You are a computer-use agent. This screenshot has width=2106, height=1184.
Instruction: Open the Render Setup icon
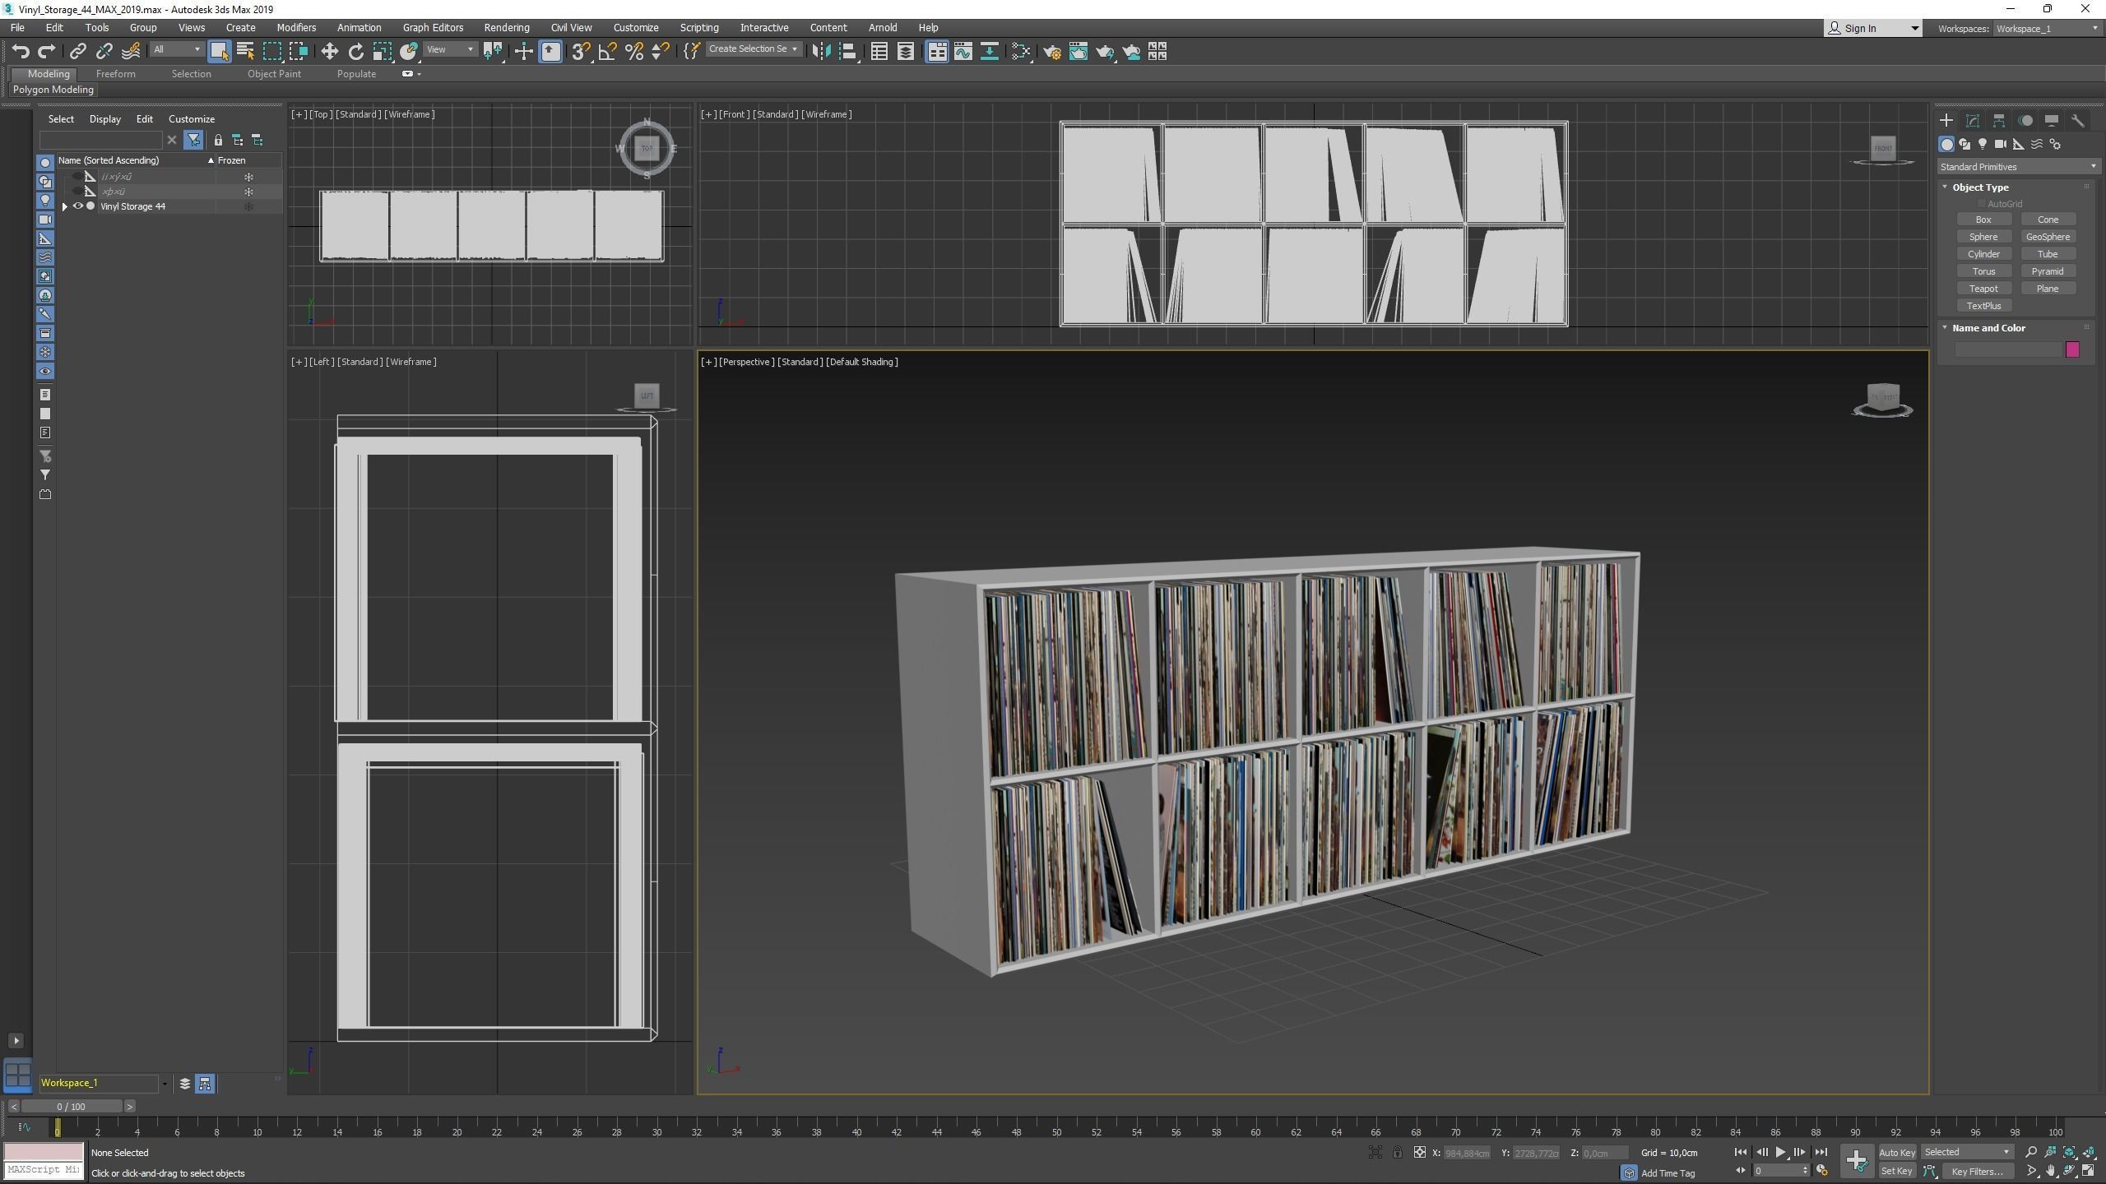click(1051, 52)
